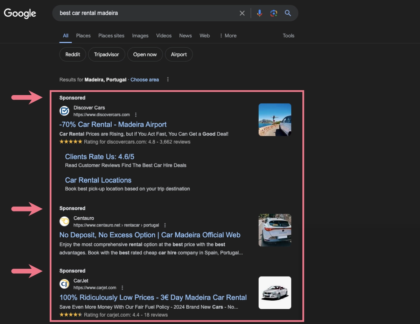420x324 pixels.
Task: Select the Airport filter chip
Action: pyautogui.click(x=179, y=54)
